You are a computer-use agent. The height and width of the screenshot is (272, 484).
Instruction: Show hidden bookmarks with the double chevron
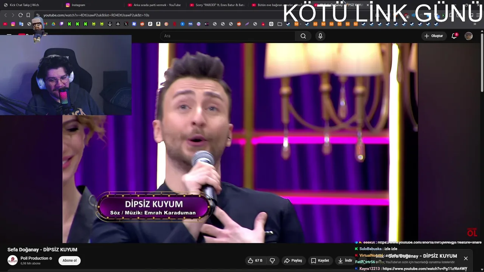click(x=475, y=24)
